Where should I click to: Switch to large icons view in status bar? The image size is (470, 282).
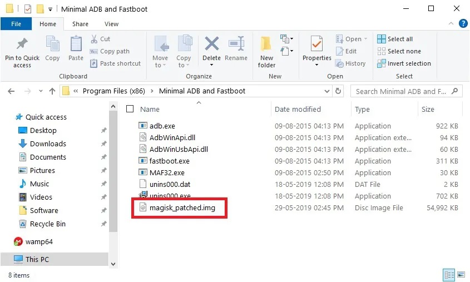coord(461,275)
